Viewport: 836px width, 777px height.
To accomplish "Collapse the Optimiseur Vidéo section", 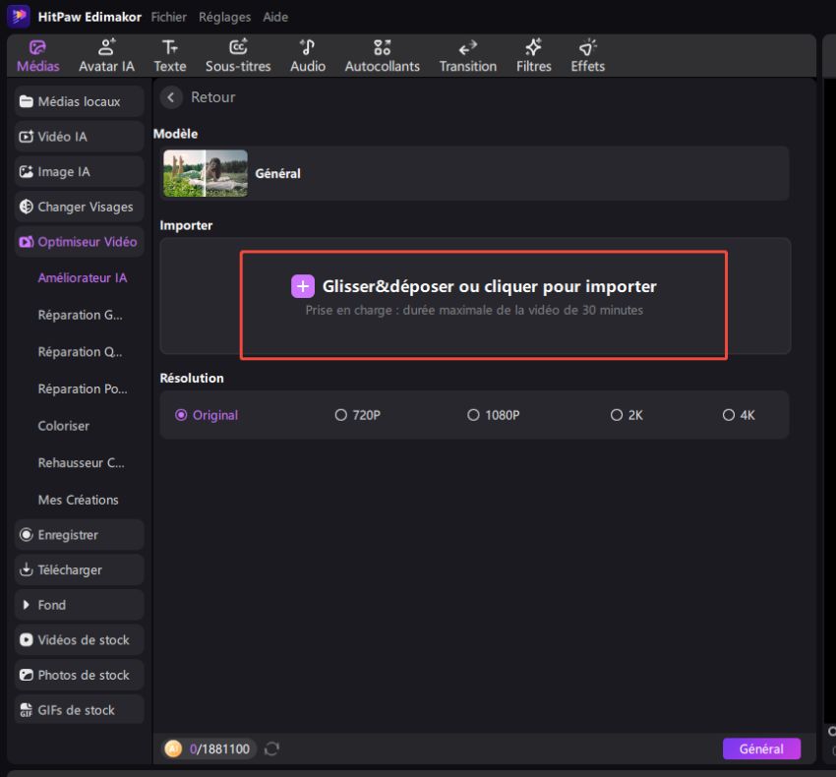I will pos(79,242).
